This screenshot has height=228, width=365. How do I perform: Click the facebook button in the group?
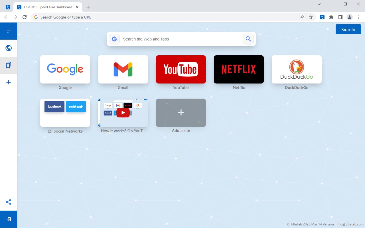point(54,106)
